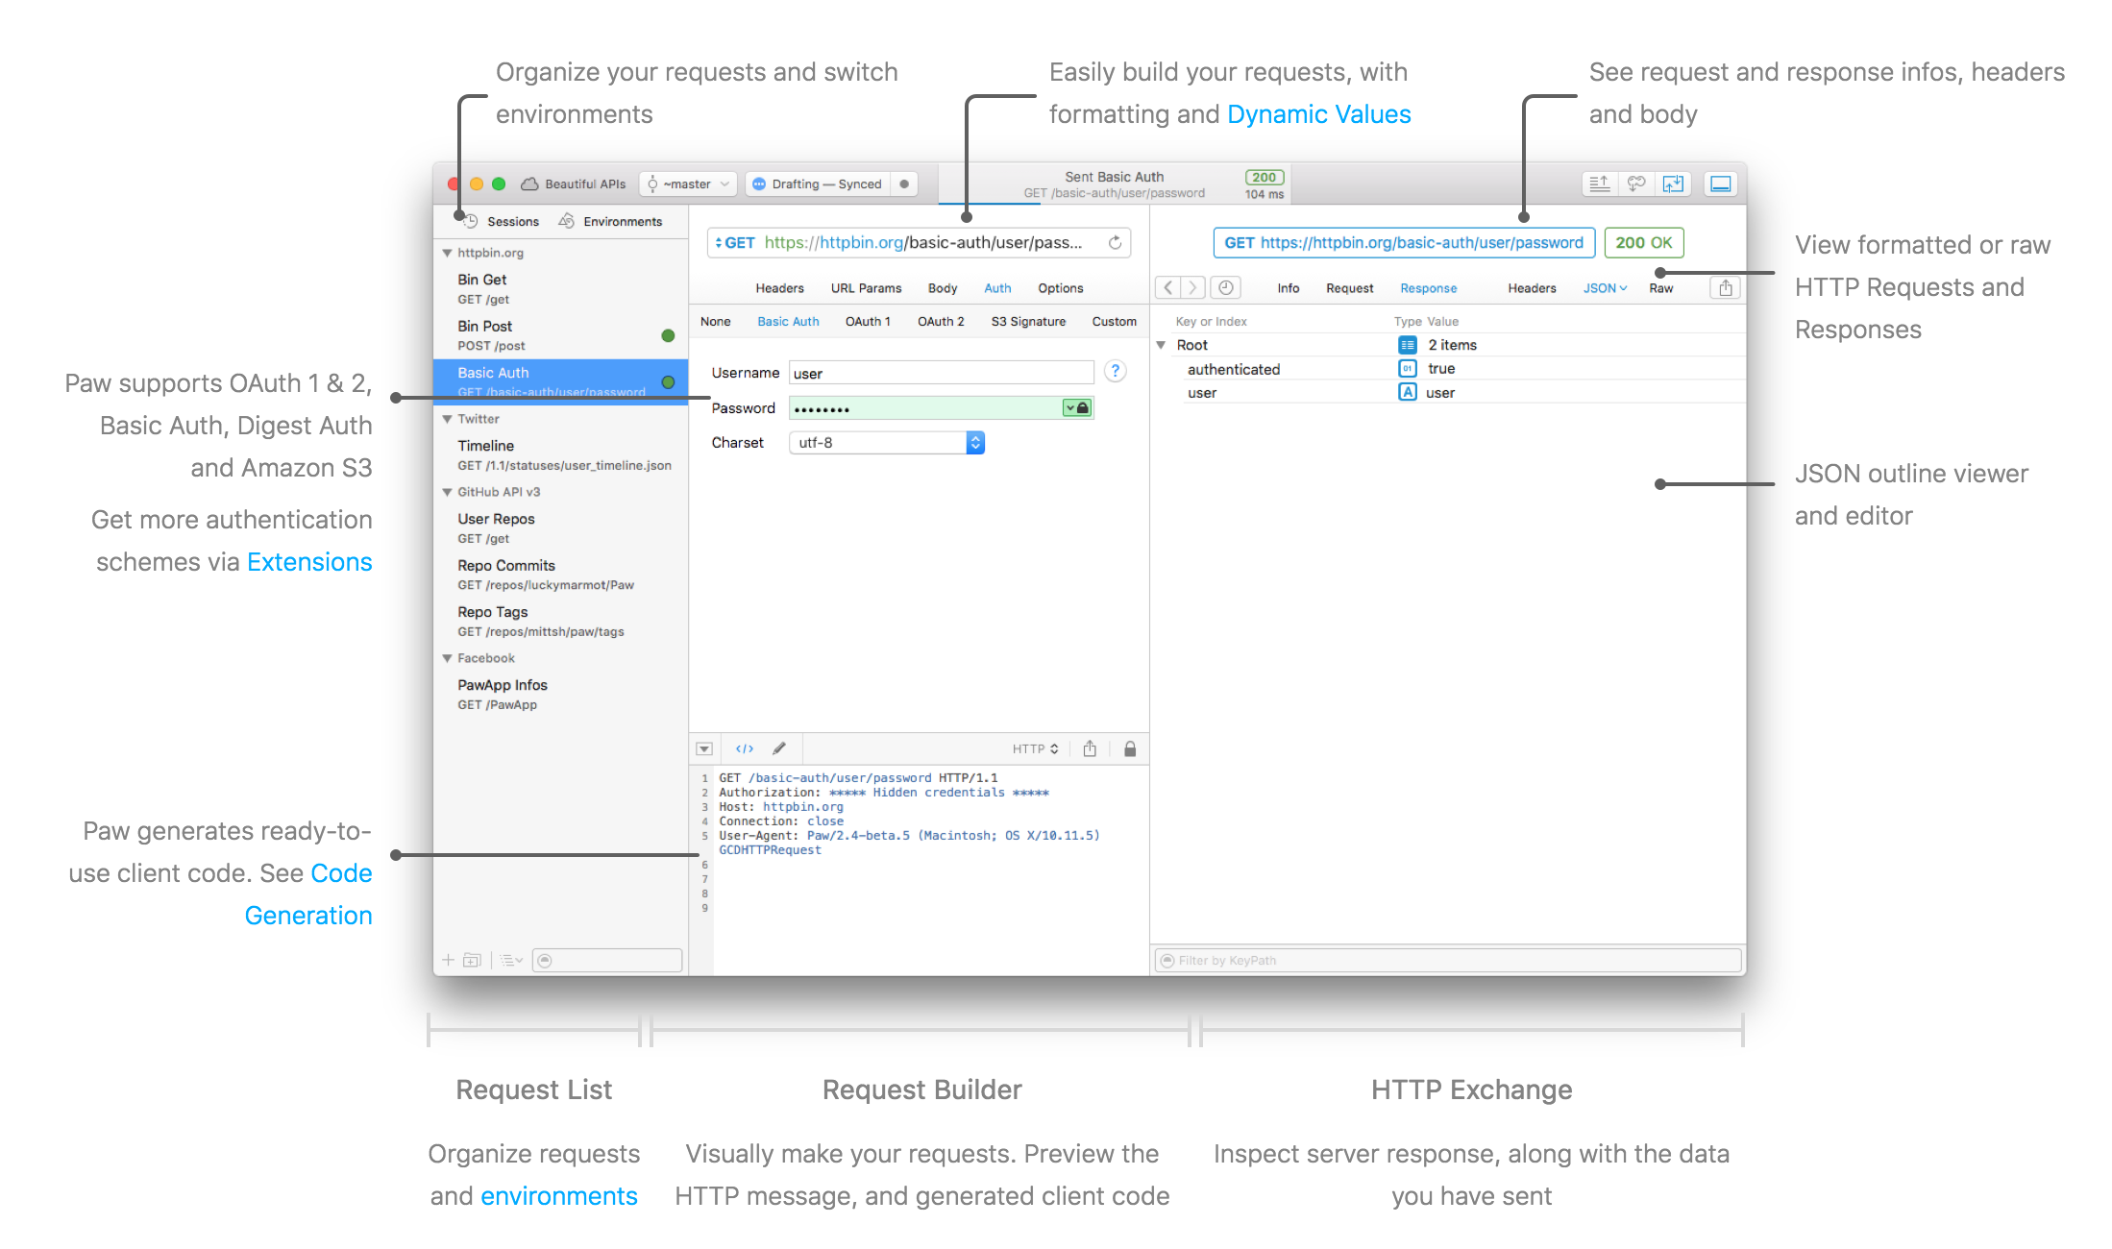Open the Extensions link

click(x=309, y=561)
